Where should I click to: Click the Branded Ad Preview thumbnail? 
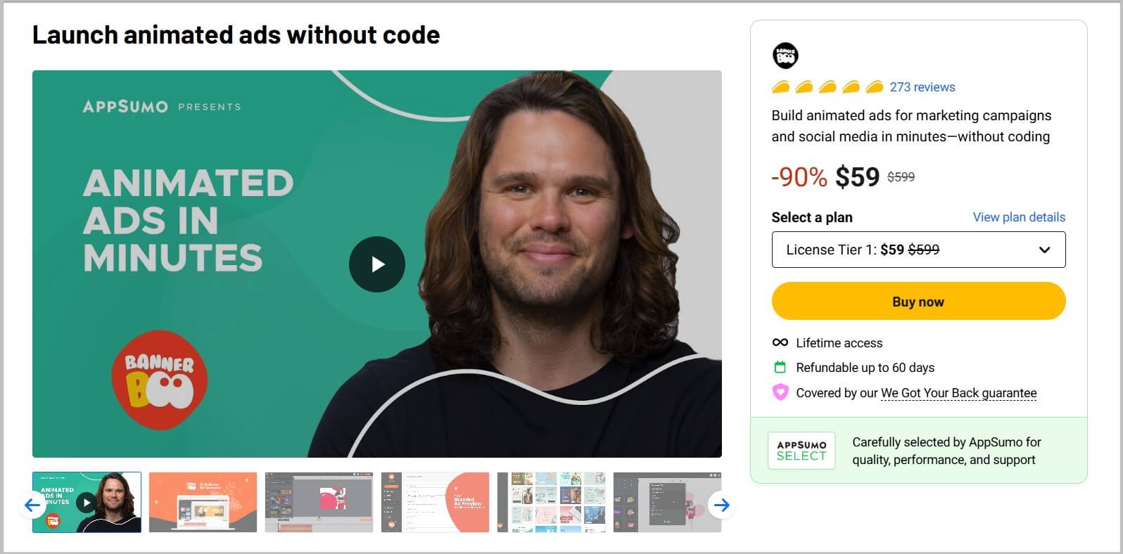pyautogui.click(x=434, y=503)
